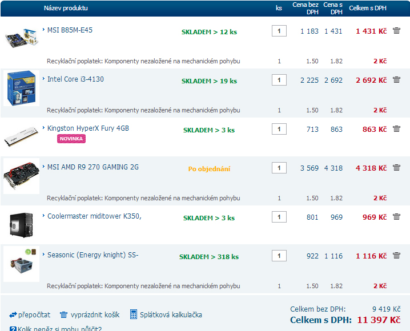The height and width of the screenshot is (331, 410).
Task: Click '4 318 Kč' total for MSI R9 270
Action: tap(371, 168)
